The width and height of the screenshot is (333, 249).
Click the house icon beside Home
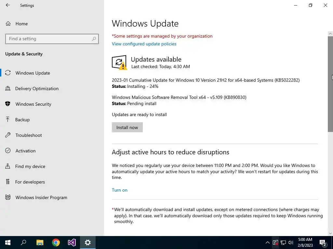pos(8,23)
